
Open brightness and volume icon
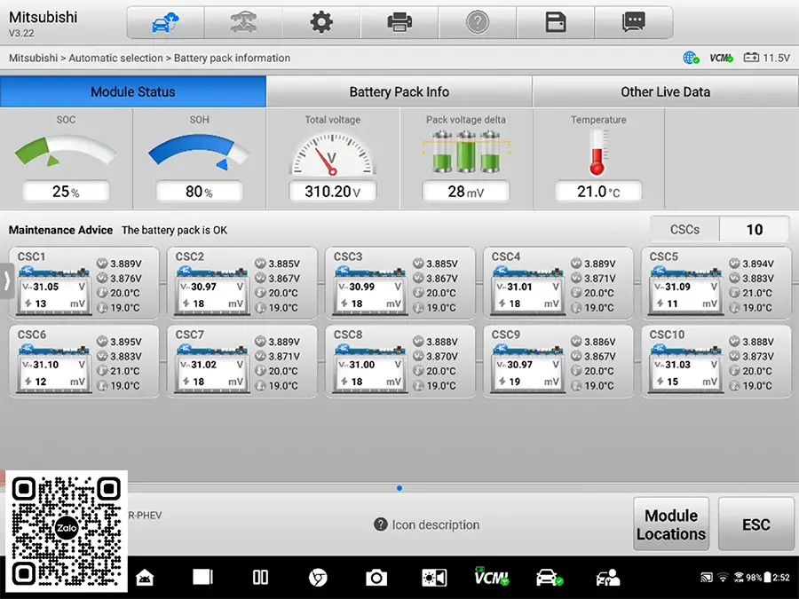pyautogui.click(x=434, y=578)
